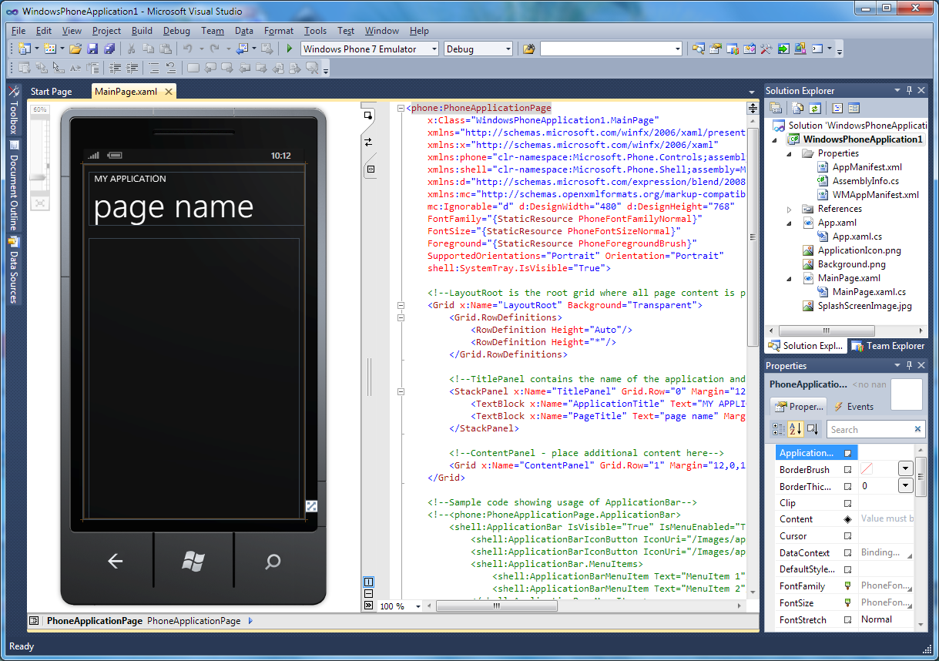Open the Windows Phone 7 Emulator dropdown
This screenshot has height=661, width=939.
coord(433,49)
